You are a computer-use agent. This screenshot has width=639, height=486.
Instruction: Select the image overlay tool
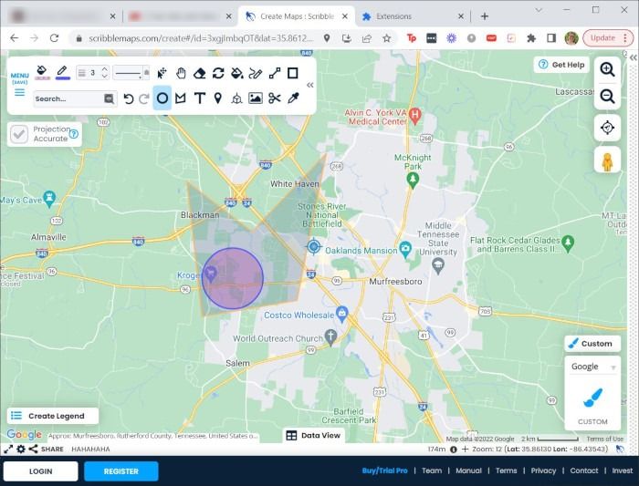click(256, 98)
